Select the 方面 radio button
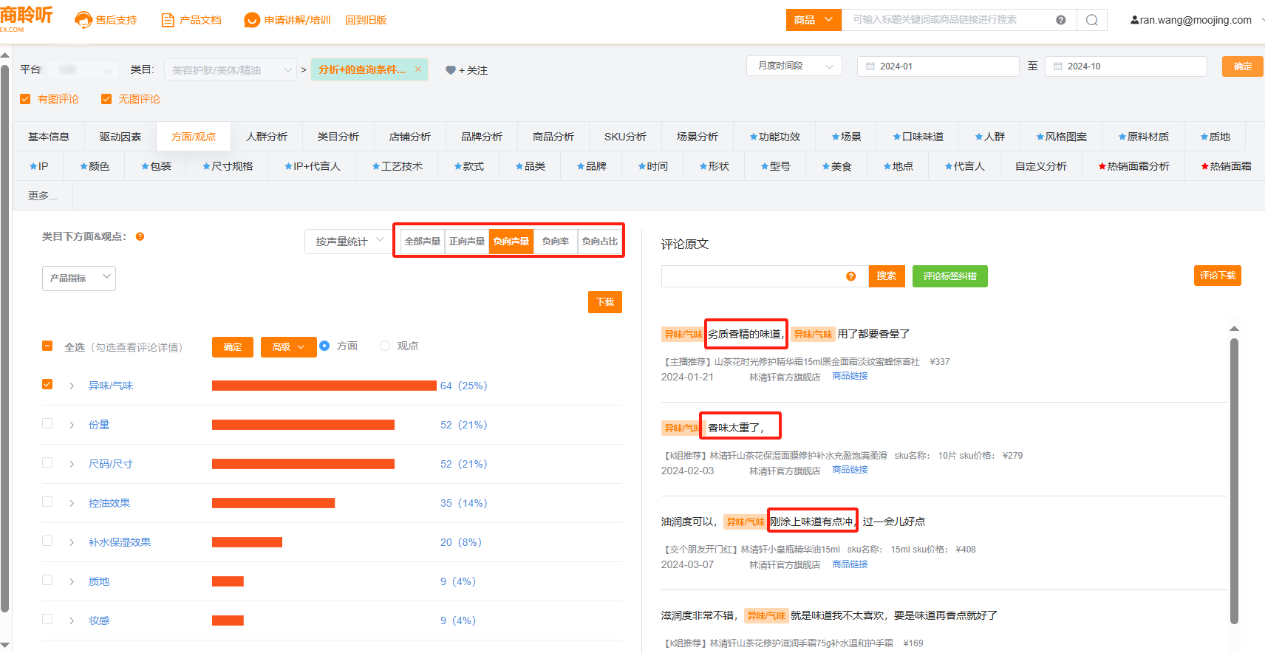This screenshot has height=653, width=1265. (324, 346)
